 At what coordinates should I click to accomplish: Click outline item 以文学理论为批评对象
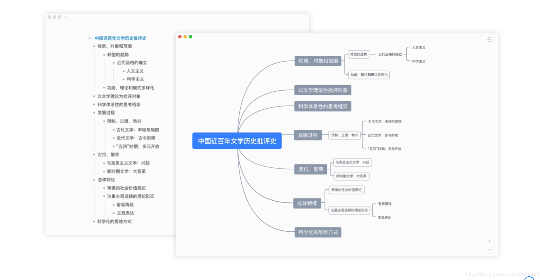click(119, 96)
